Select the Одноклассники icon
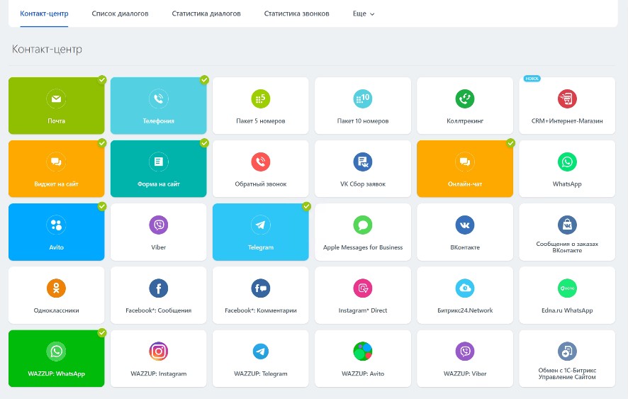The image size is (628, 399). pos(56,288)
